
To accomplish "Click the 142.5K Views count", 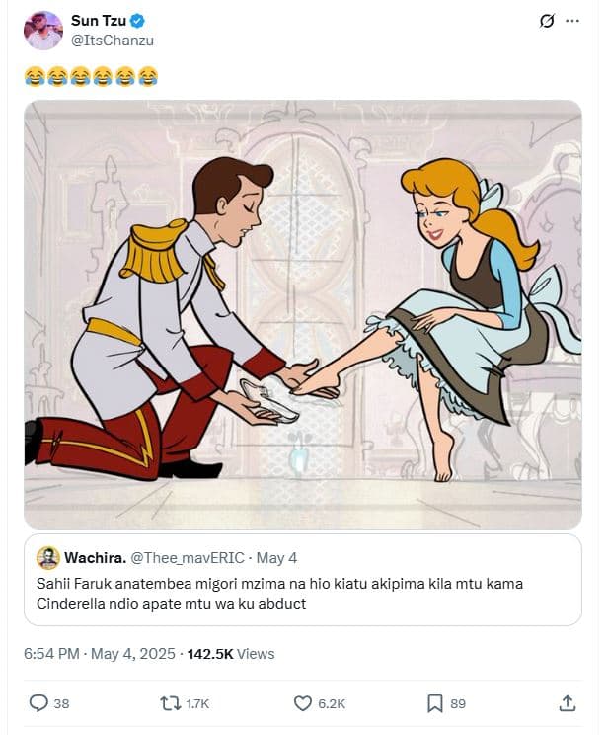I will point(231,654).
